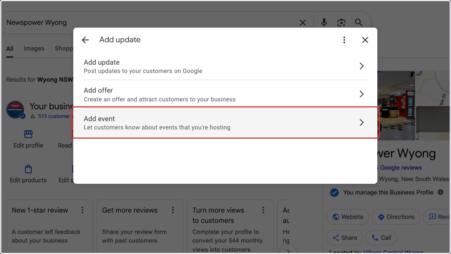Click the Call button
451x254 pixels.
[x=381, y=238]
